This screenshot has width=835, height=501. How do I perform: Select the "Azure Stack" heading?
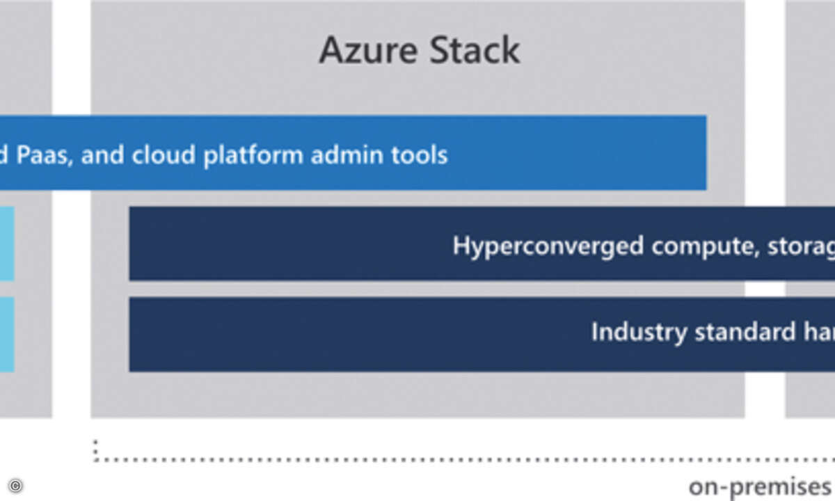tap(419, 51)
